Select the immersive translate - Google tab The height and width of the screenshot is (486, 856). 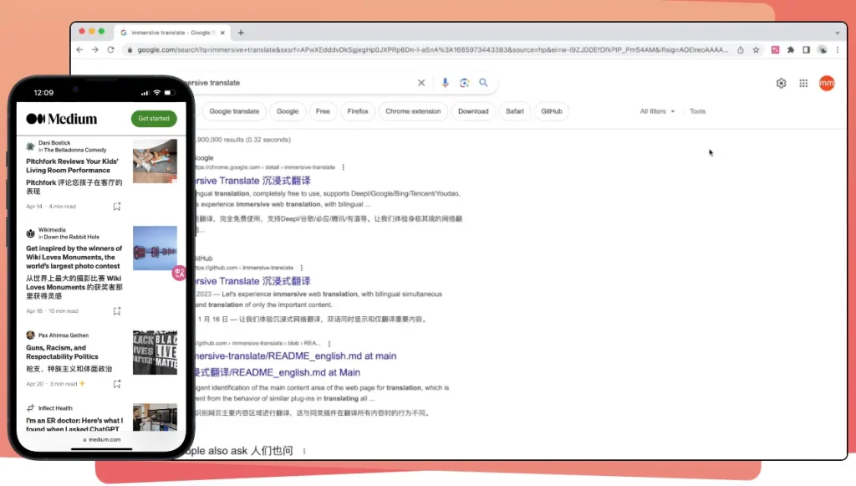171,33
